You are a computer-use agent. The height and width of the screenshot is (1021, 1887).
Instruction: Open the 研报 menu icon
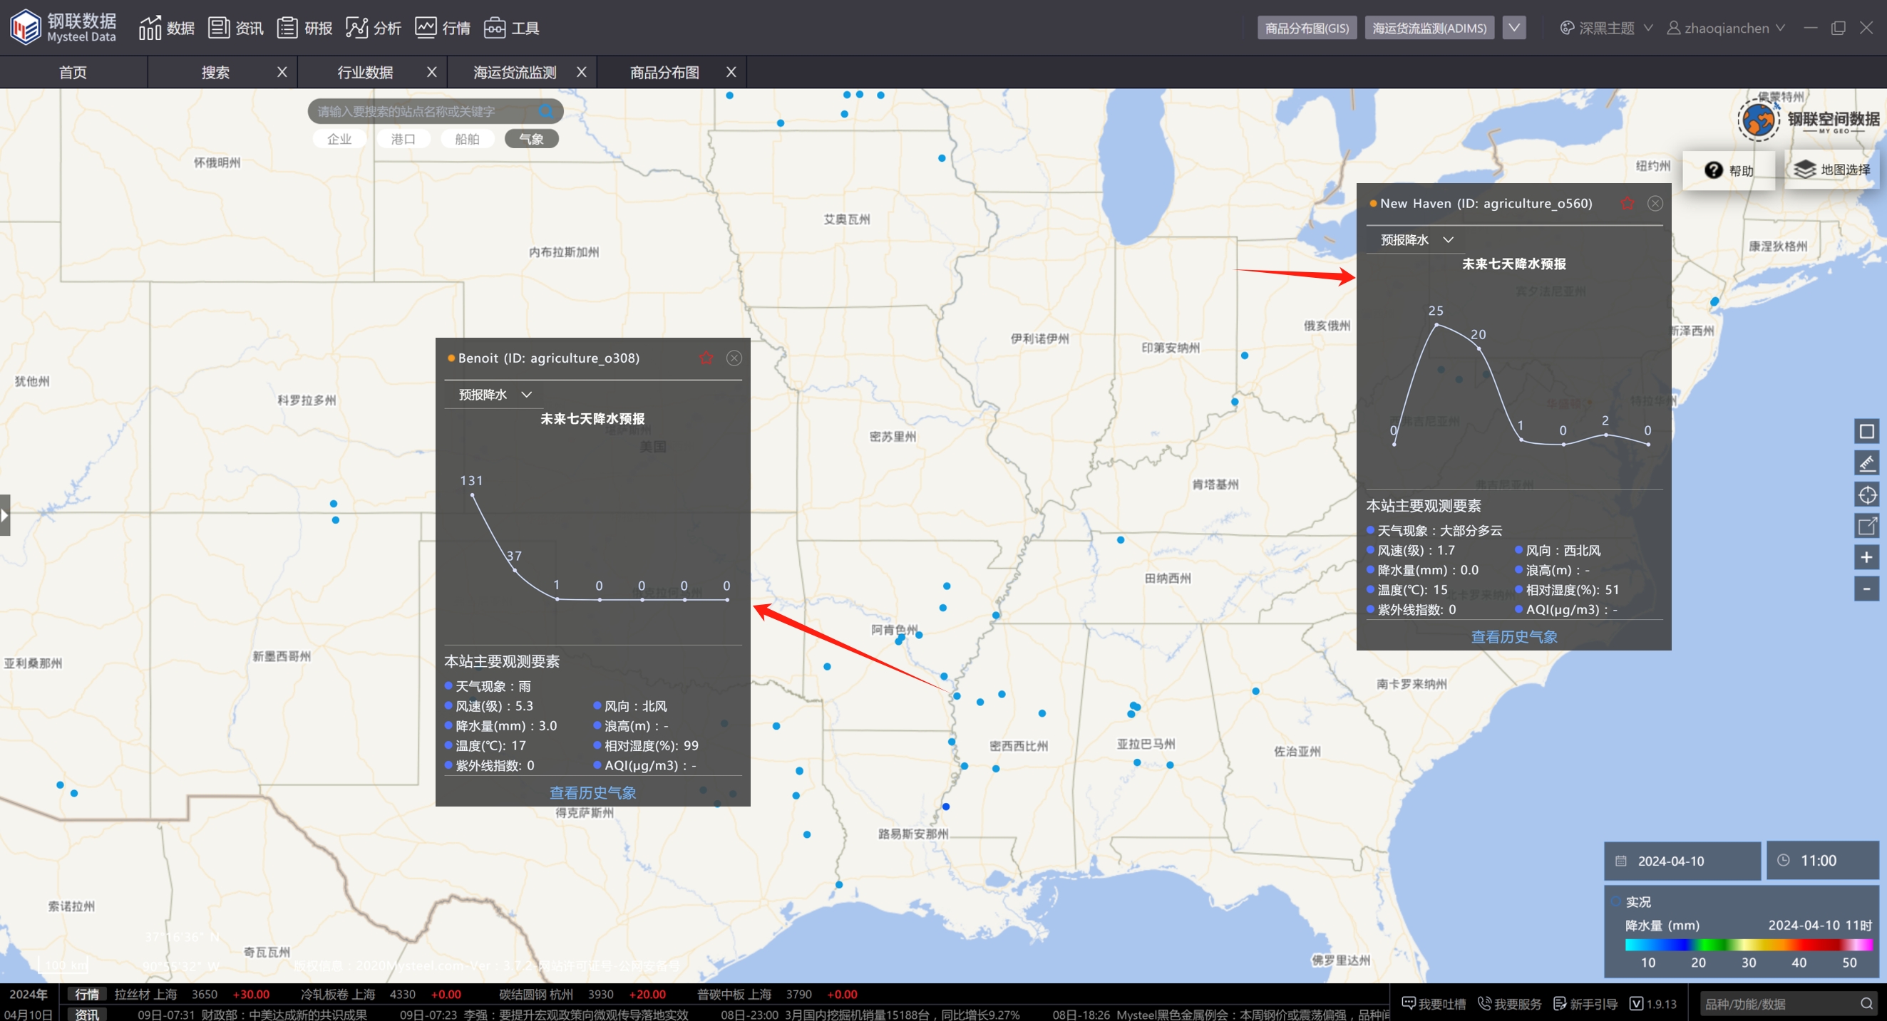pos(287,28)
